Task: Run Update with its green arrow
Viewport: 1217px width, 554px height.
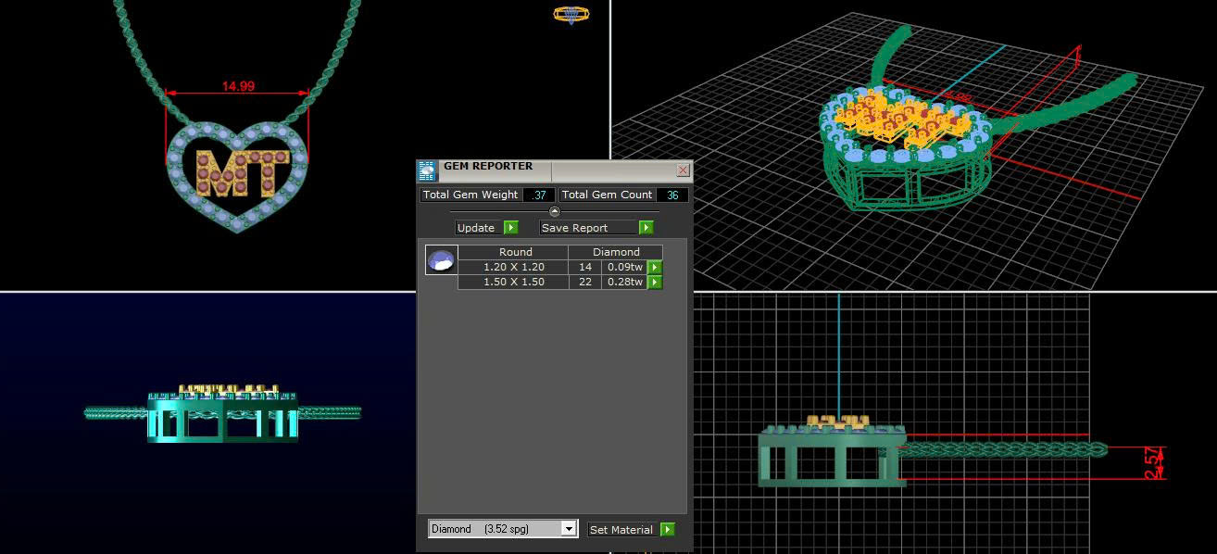Action: [x=510, y=228]
